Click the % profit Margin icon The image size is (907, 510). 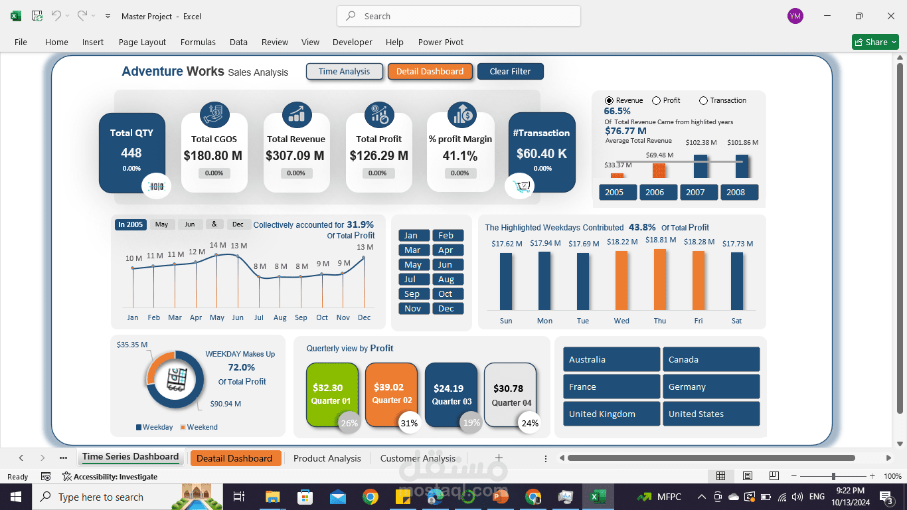click(461, 114)
